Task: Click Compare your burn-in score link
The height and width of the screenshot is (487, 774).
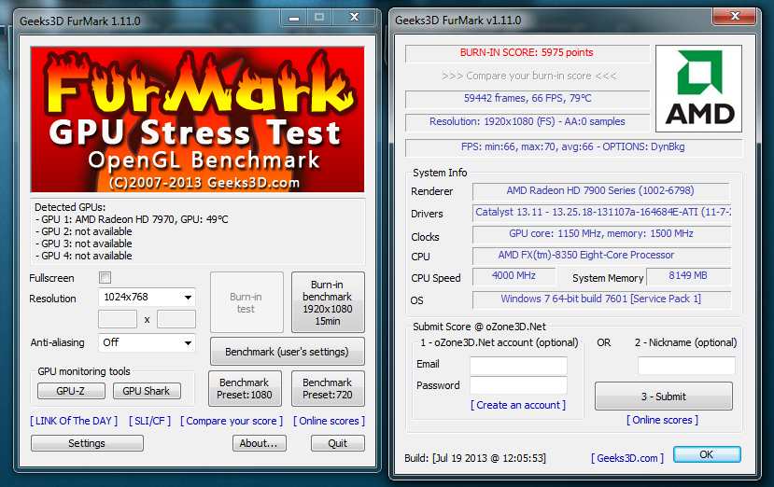Action: 529,76
